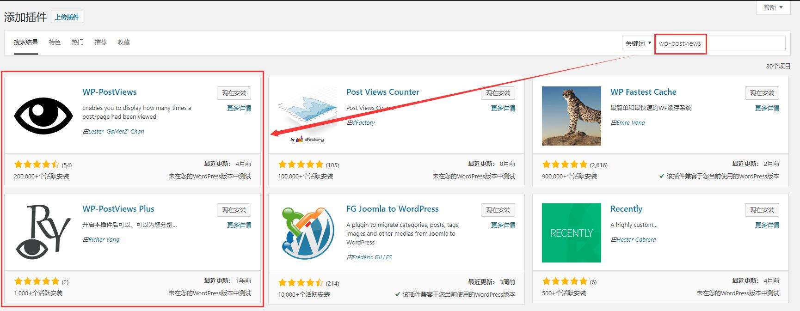This screenshot has height=311, width=800.
Task: Open the WP-PostViews eye icon
Action: [43, 116]
